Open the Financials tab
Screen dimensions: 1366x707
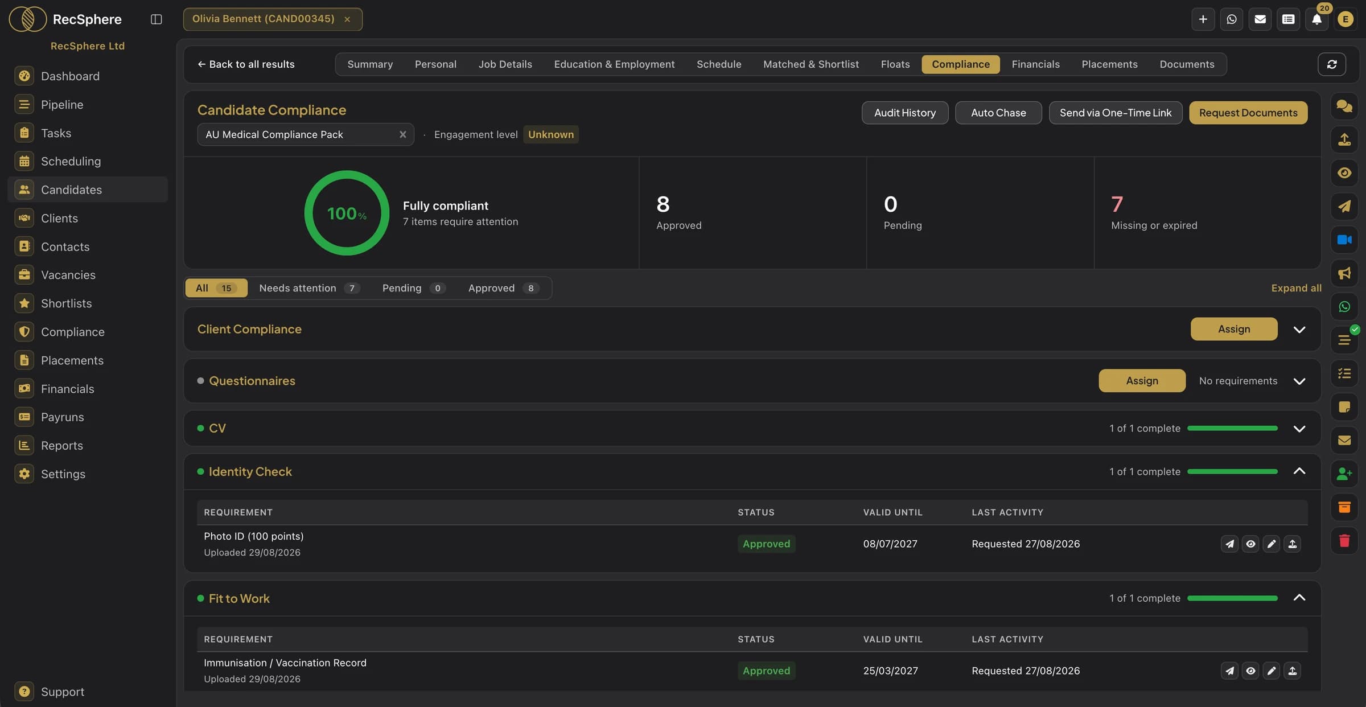[x=1035, y=64]
